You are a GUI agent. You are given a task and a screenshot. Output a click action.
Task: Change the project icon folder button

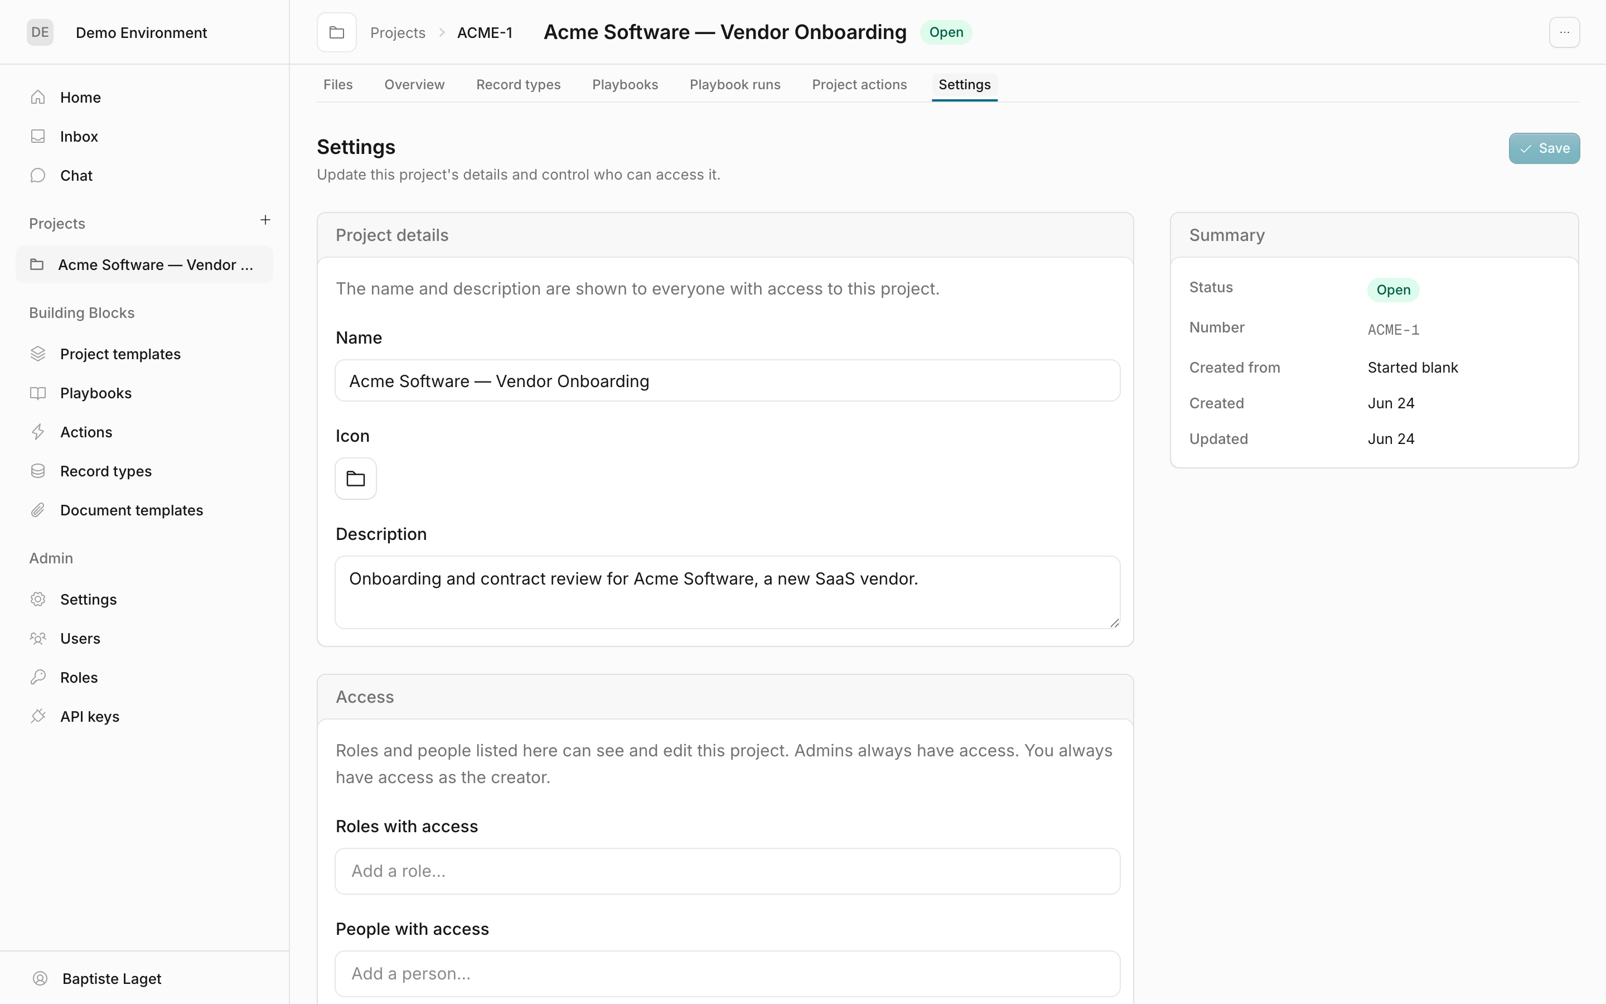[356, 479]
